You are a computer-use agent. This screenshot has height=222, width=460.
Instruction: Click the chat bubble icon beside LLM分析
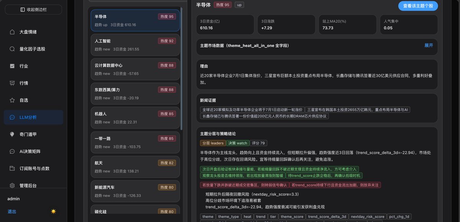(12, 118)
